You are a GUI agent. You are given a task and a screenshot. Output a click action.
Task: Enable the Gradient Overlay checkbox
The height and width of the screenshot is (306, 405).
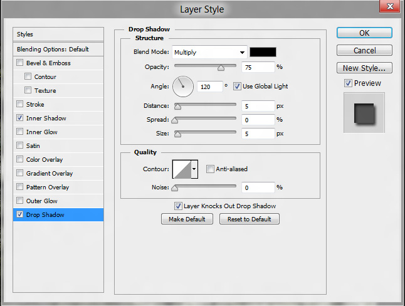pos(19,172)
